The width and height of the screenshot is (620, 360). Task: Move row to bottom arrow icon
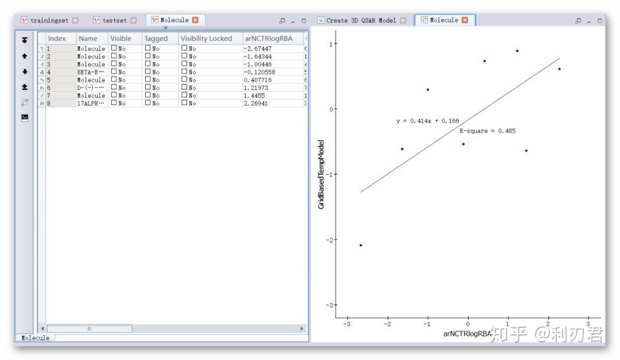tap(25, 87)
